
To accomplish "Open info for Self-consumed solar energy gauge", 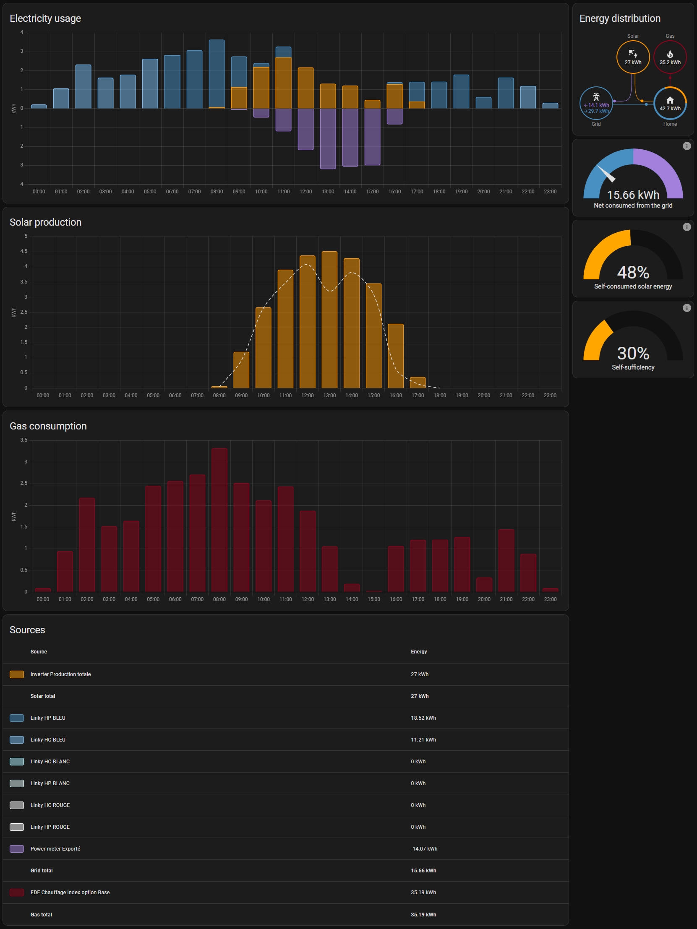I will (x=687, y=227).
